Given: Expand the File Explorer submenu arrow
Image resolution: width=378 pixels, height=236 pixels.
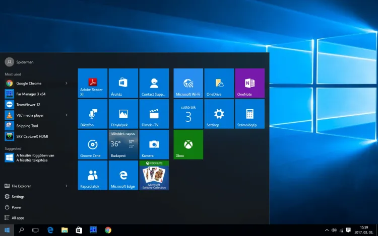Looking at the screenshot, I should (x=67, y=186).
